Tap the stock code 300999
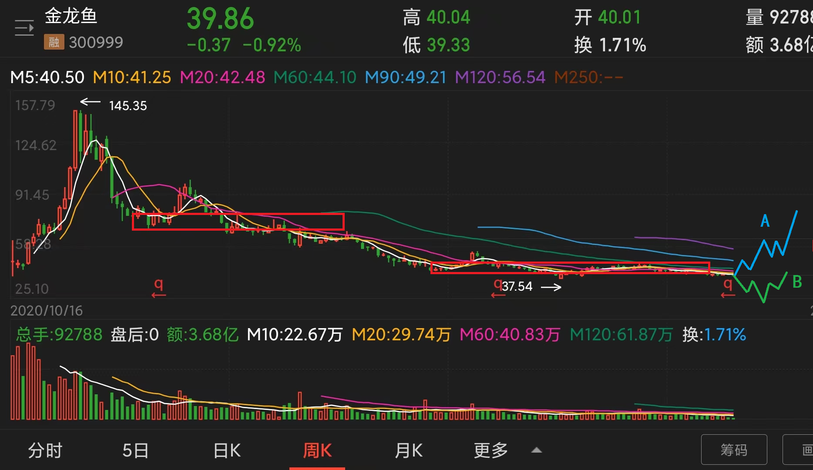813x470 pixels. click(96, 42)
